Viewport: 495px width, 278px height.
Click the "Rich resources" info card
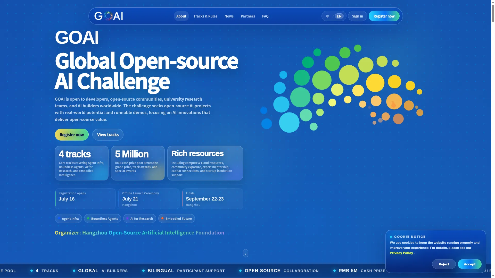point(205,163)
